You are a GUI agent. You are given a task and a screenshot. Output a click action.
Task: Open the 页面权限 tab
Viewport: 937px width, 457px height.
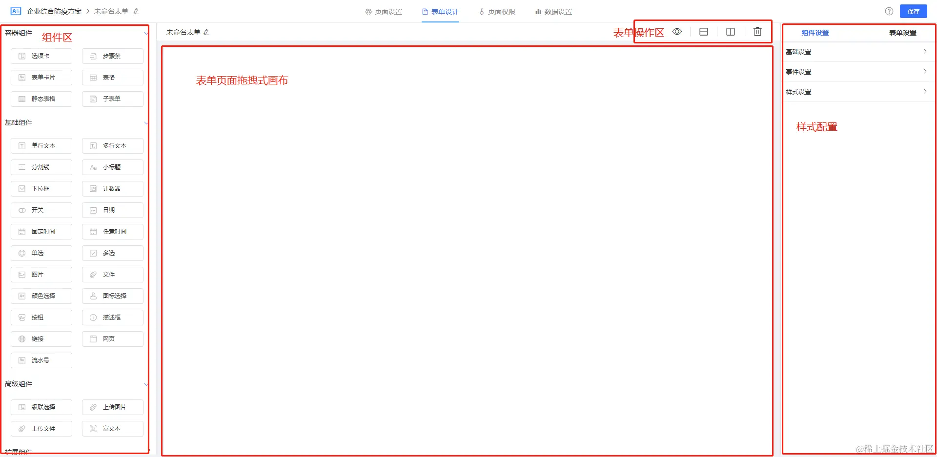[497, 12]
